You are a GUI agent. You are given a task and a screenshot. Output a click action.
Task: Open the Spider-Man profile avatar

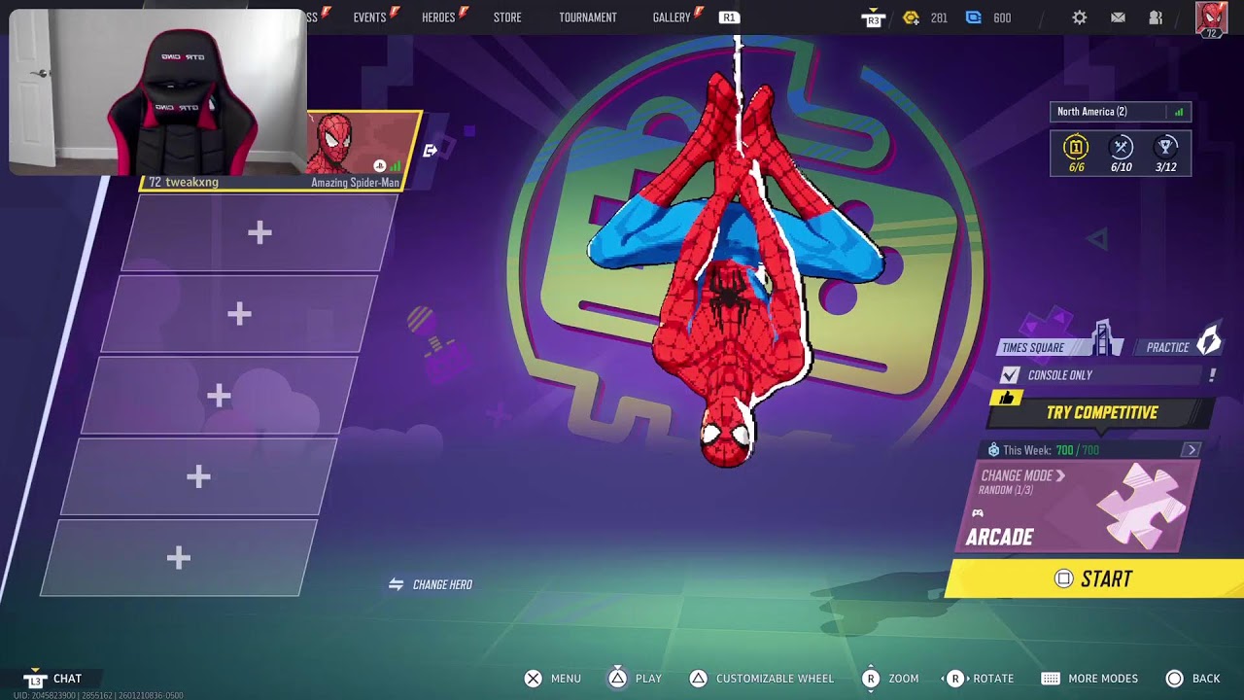tap(1211, 17)
